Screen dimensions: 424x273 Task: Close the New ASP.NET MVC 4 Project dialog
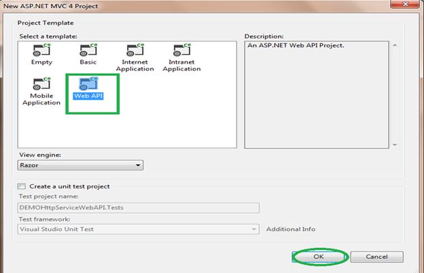pyautogui.click(x=405, y=4)
